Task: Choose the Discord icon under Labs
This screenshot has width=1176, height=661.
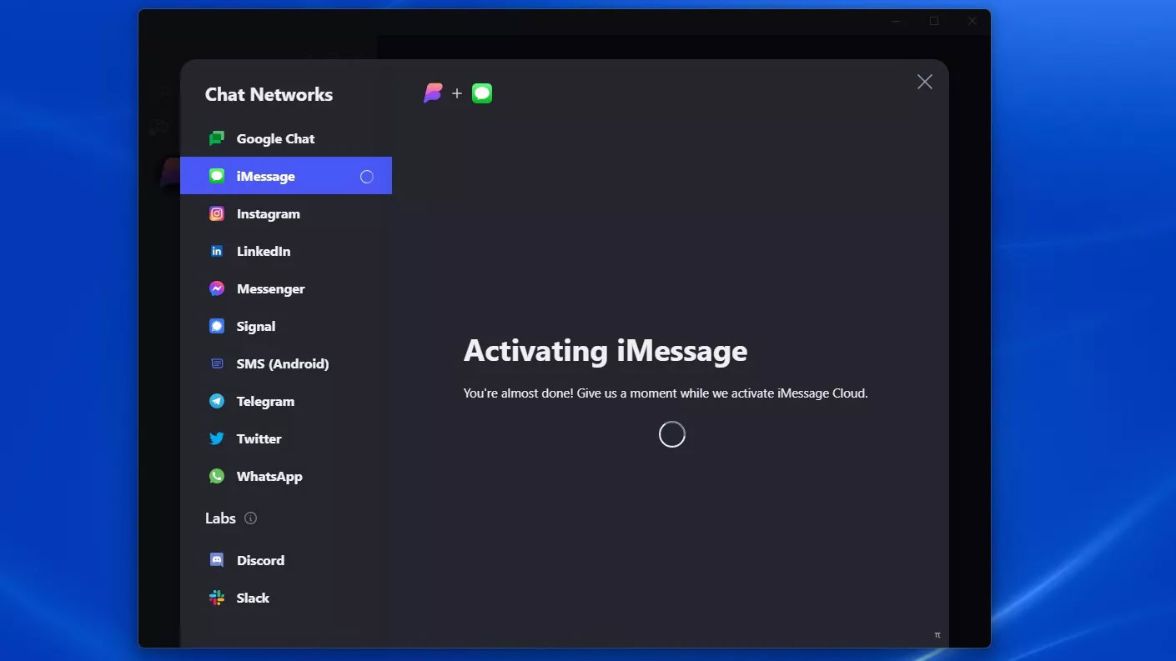Action: pyautogui.click(x=217, y=561)
